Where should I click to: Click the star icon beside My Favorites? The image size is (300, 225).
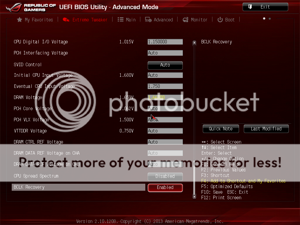20,20
